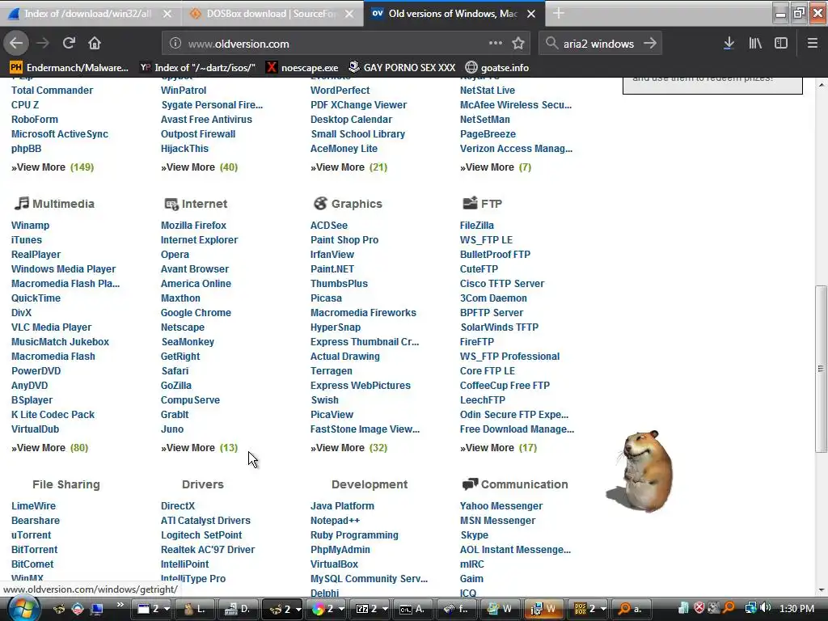The width and height of the screenshot is (828, 621).
Task: Switch to the DOSBox download SourceForge tab
Action: 272,14
